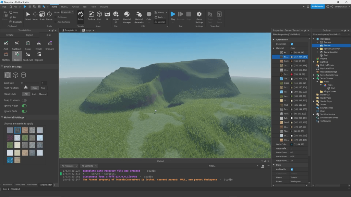
Task: Insert a new Part
Action: coord(99,17)
